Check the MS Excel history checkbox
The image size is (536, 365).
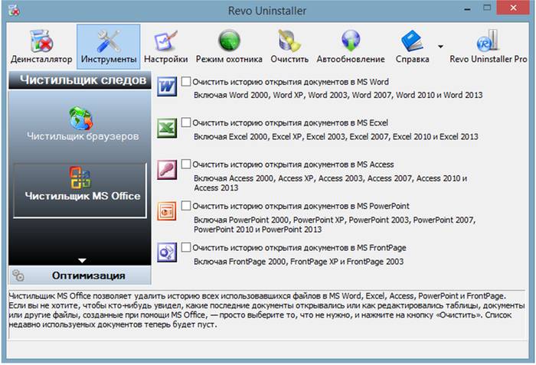pos(185,122)
